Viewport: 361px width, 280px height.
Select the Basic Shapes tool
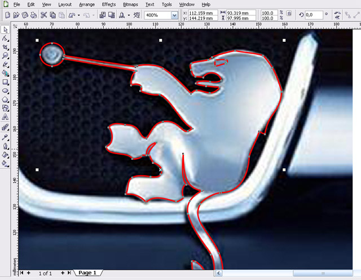[x=5, y=108]
